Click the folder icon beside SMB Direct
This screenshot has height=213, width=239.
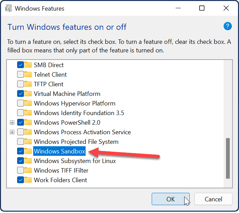click(28, 65)
